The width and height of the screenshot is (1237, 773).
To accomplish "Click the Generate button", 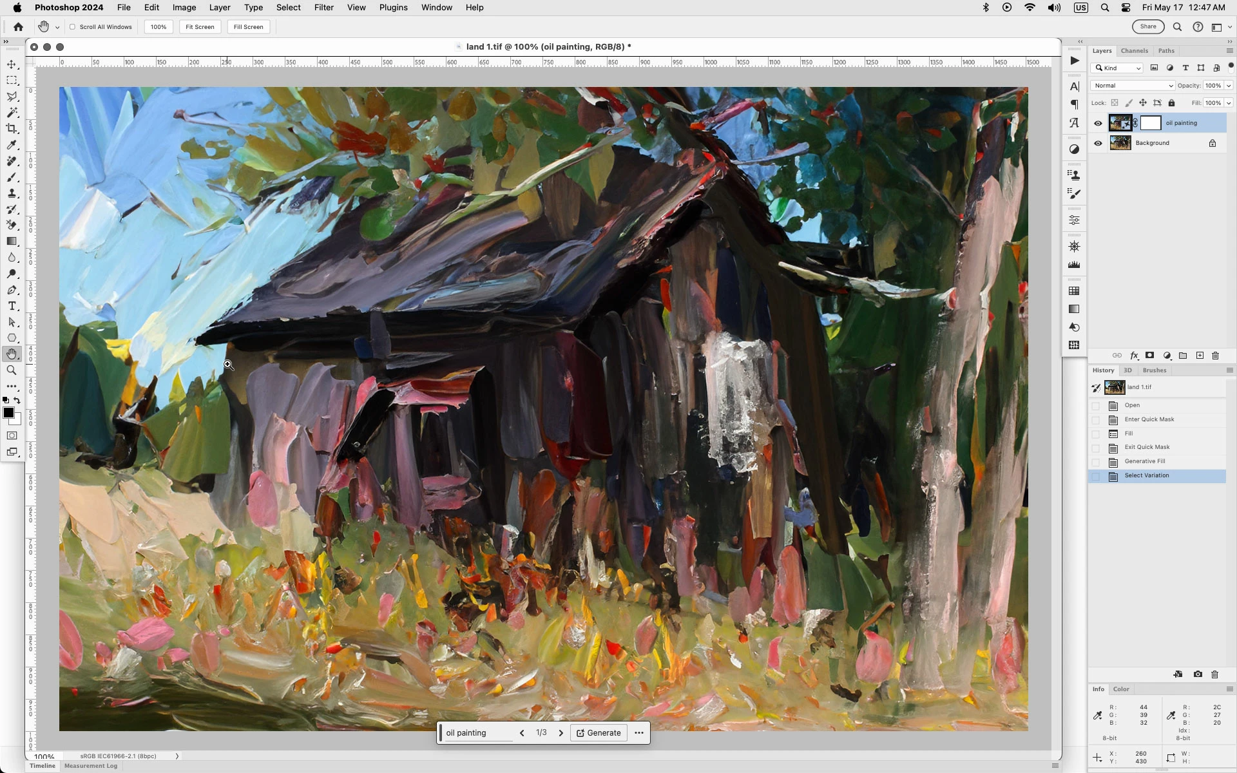I will (599, 733).
